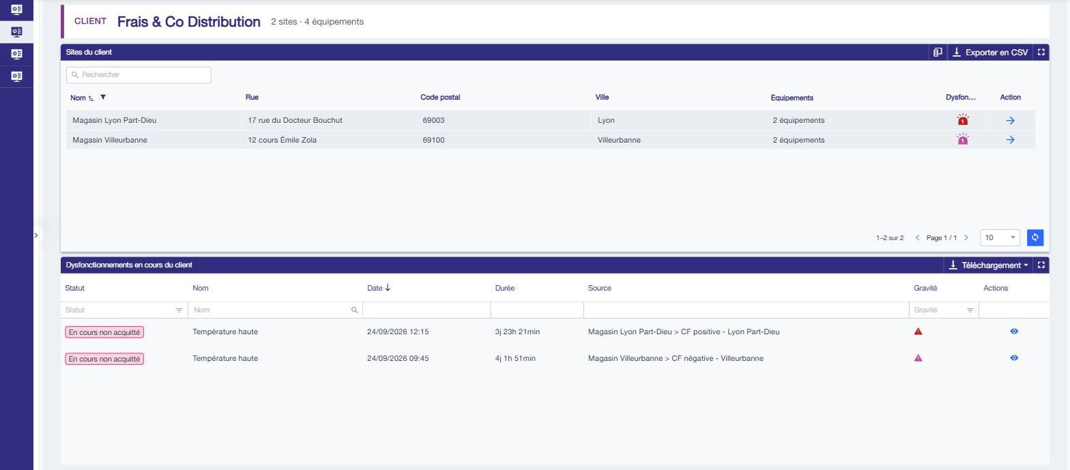This screenshot has height=470, width=1070.
Task: Sort sites by Rue column
Action: (252, 98)
